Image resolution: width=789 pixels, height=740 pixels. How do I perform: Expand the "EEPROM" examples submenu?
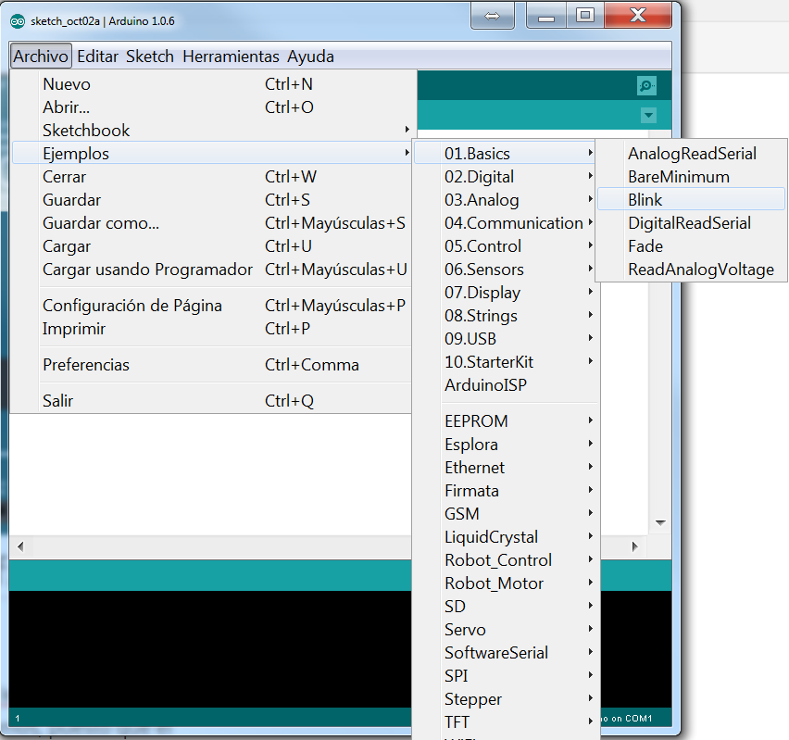474,420
